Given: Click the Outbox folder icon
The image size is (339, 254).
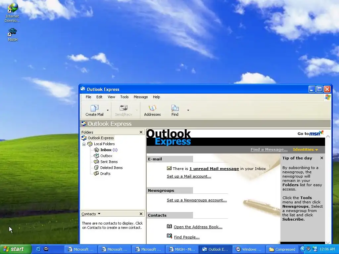Looking at the screenshot, I should (x=96, y=156).
